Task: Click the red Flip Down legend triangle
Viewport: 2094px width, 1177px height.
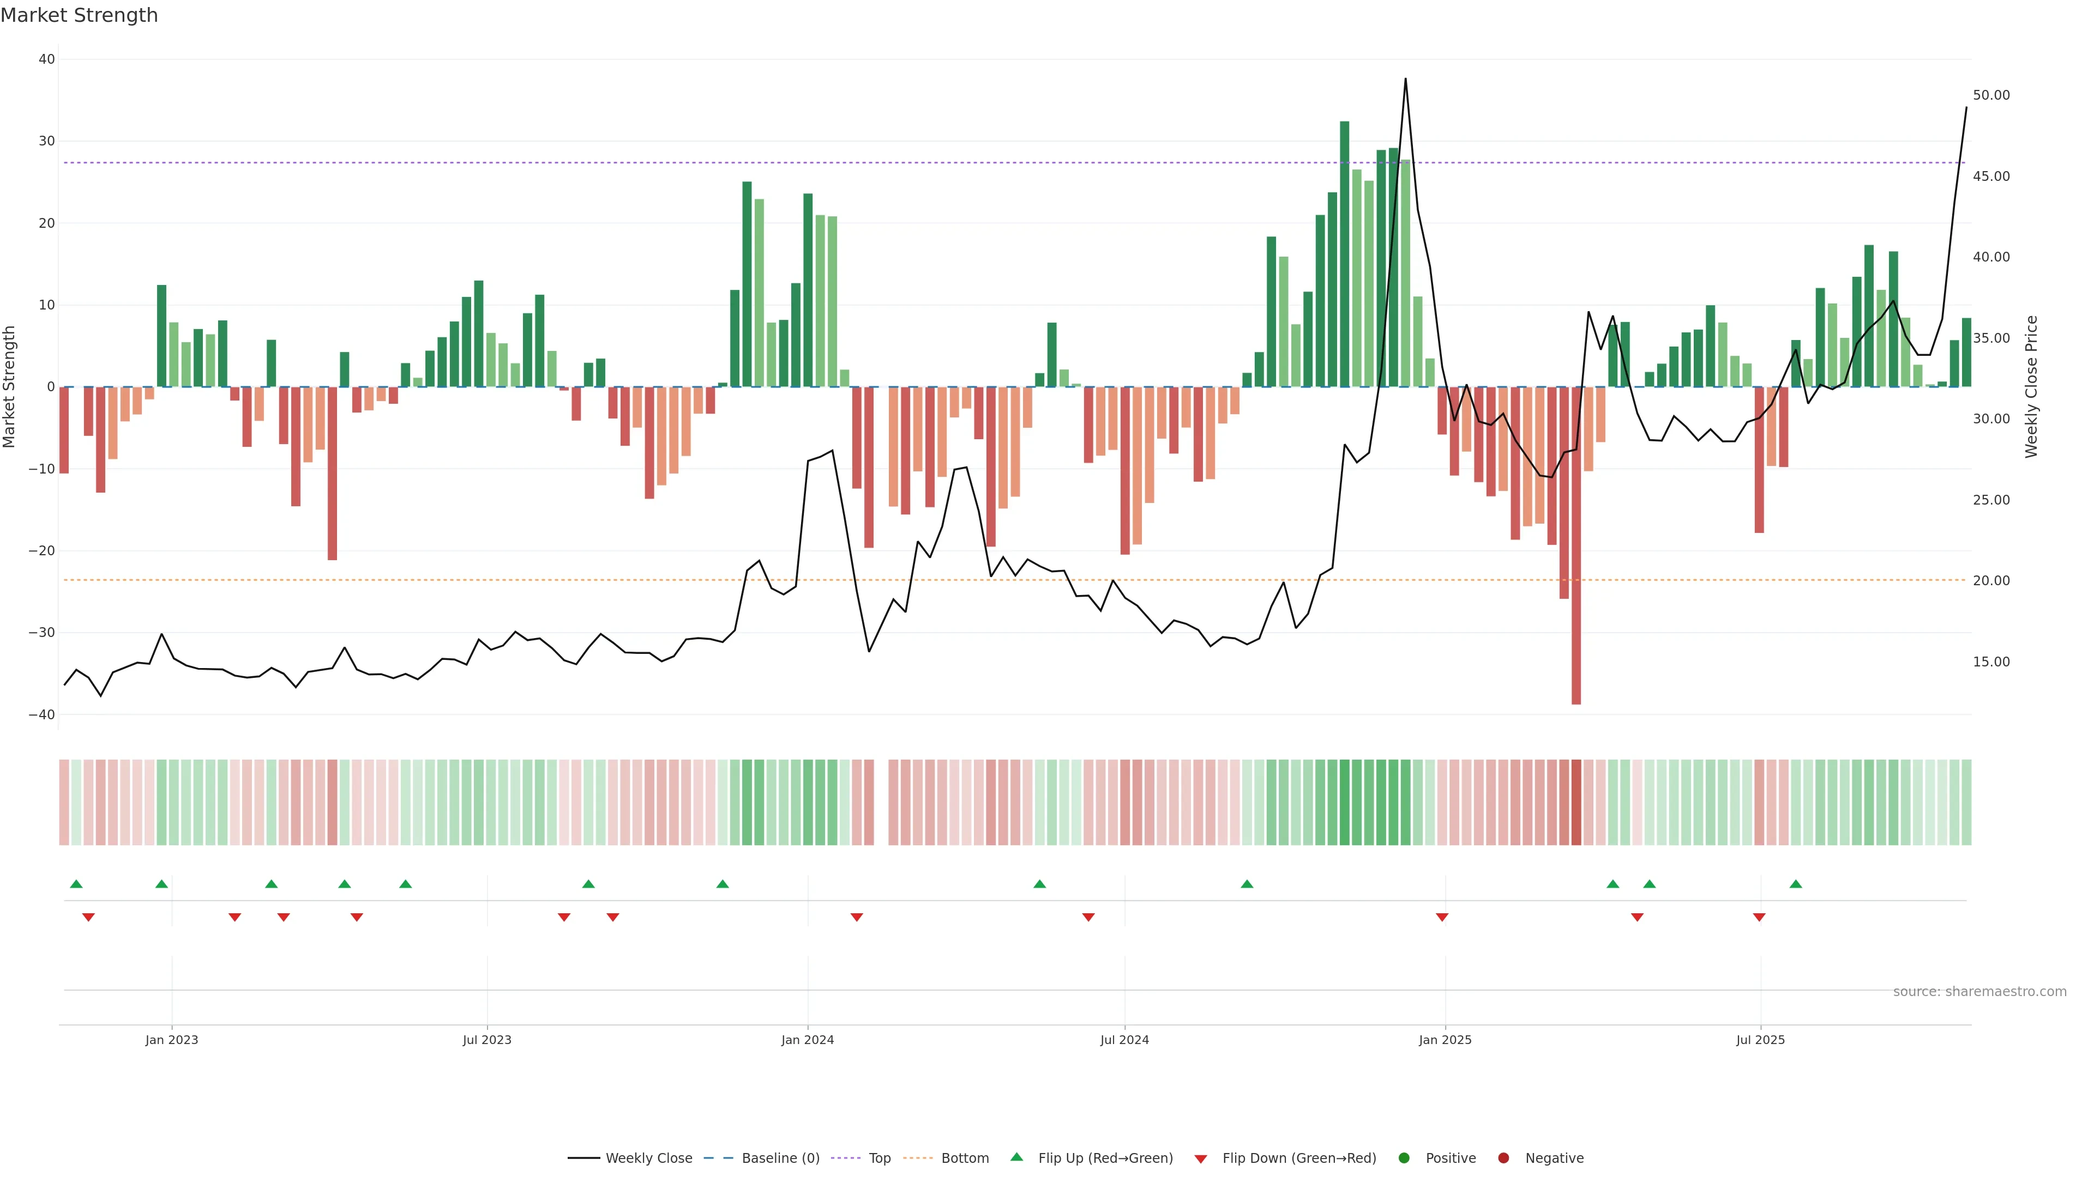Action: (1201, 1159)
